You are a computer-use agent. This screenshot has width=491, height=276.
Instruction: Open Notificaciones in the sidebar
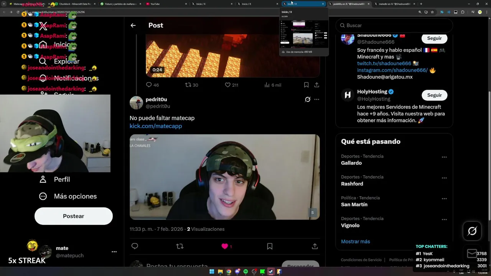(69, 78)
